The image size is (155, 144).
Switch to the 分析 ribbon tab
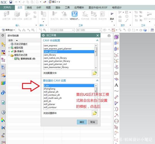39,7
